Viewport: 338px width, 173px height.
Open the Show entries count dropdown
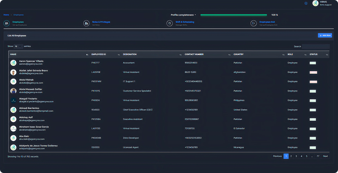point(18,46)
